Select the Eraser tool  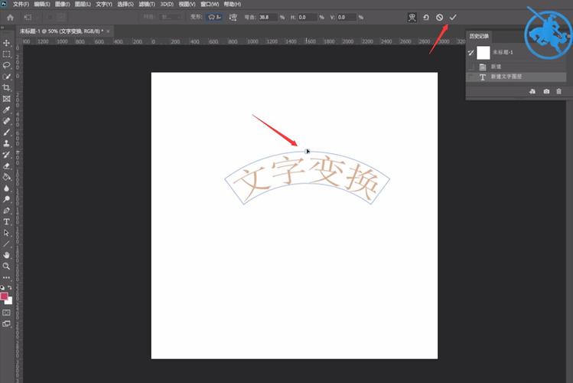coord(7,165)
